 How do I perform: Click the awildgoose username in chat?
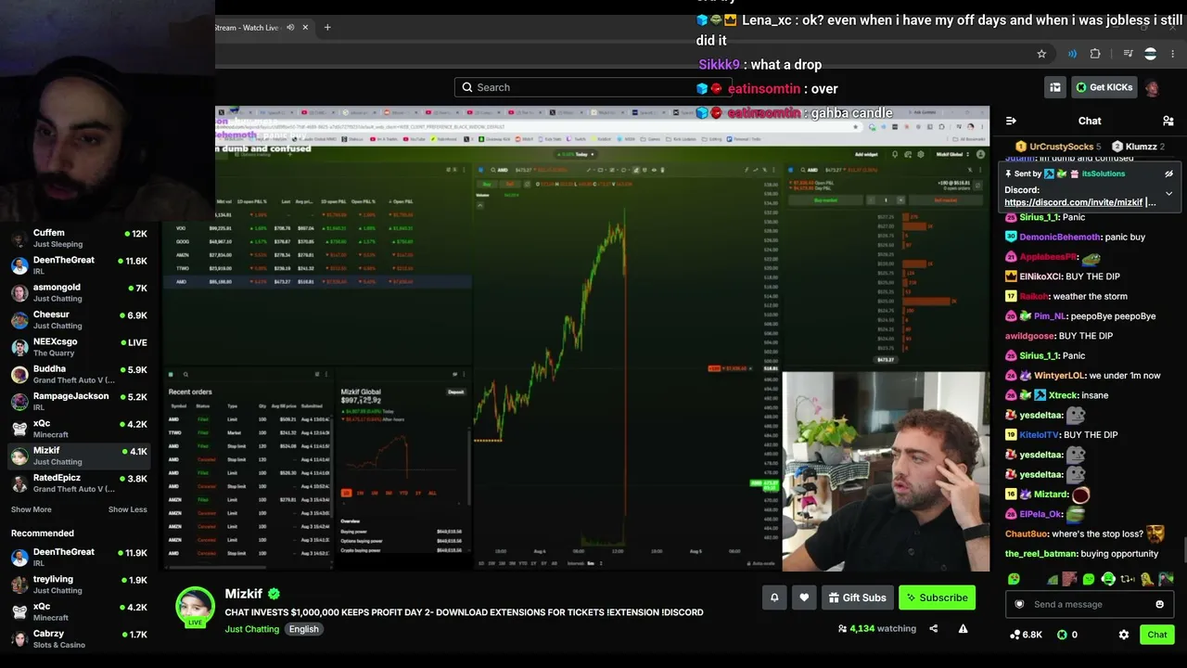1029,336
